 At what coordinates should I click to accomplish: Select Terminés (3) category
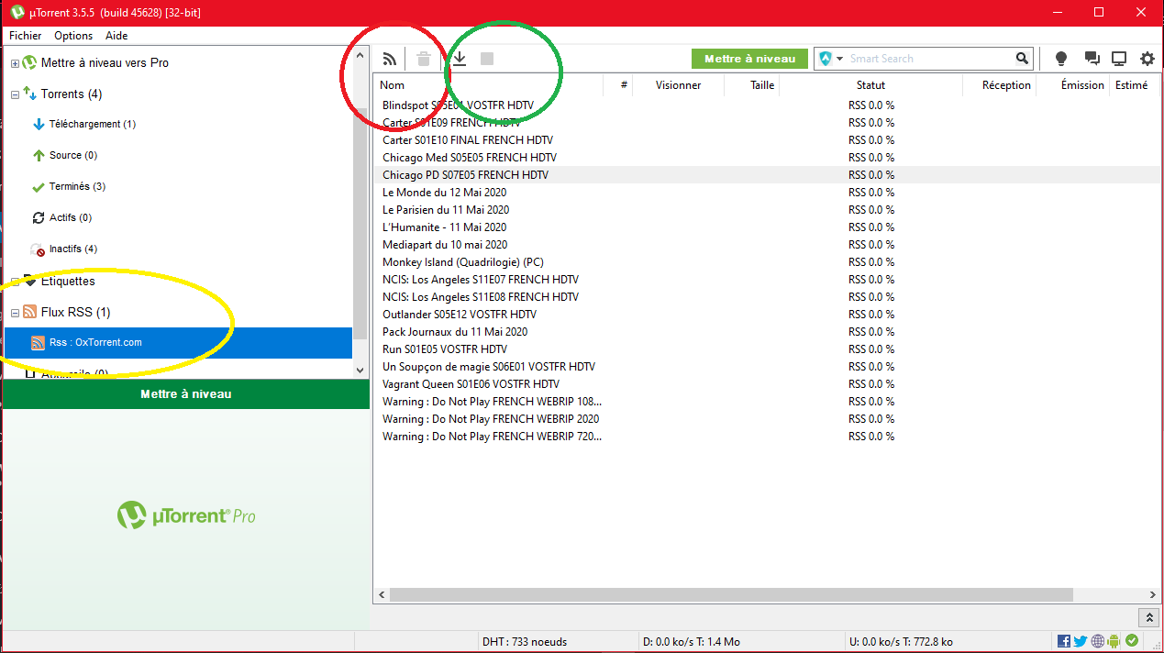(77, 186)
